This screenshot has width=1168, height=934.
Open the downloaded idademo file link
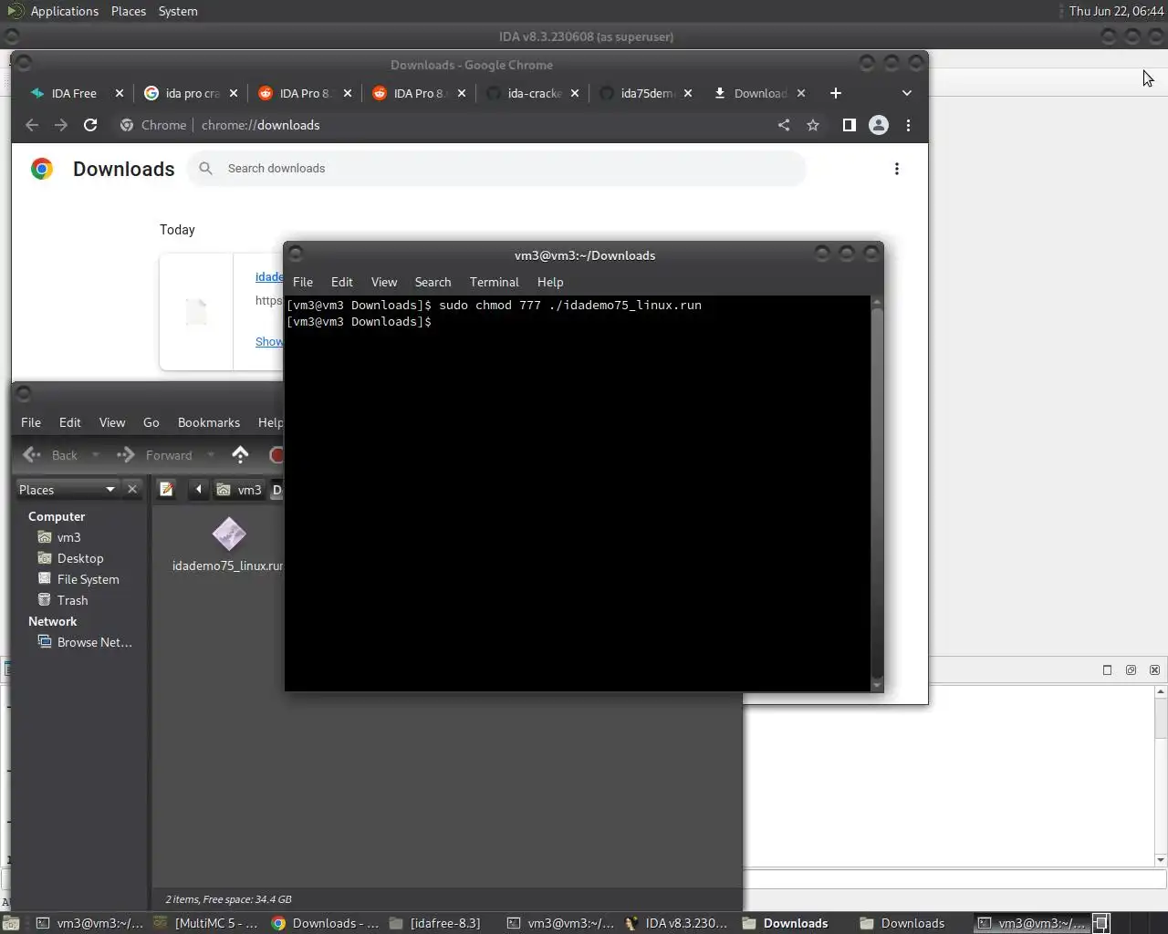(x=269, y=276)
